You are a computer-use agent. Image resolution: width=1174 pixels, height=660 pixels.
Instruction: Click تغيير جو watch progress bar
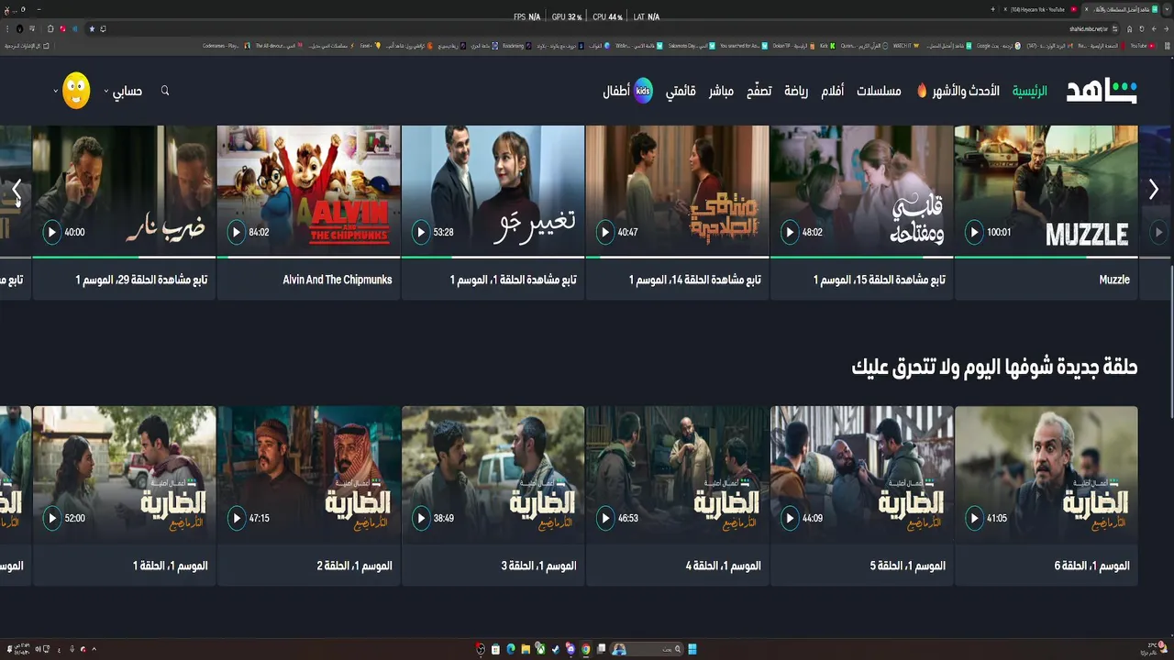coord(493,258)
